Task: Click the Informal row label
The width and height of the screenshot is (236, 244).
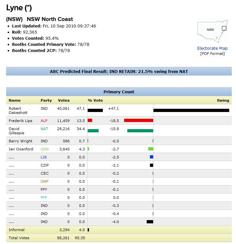Action: click(x=16, y=230)
